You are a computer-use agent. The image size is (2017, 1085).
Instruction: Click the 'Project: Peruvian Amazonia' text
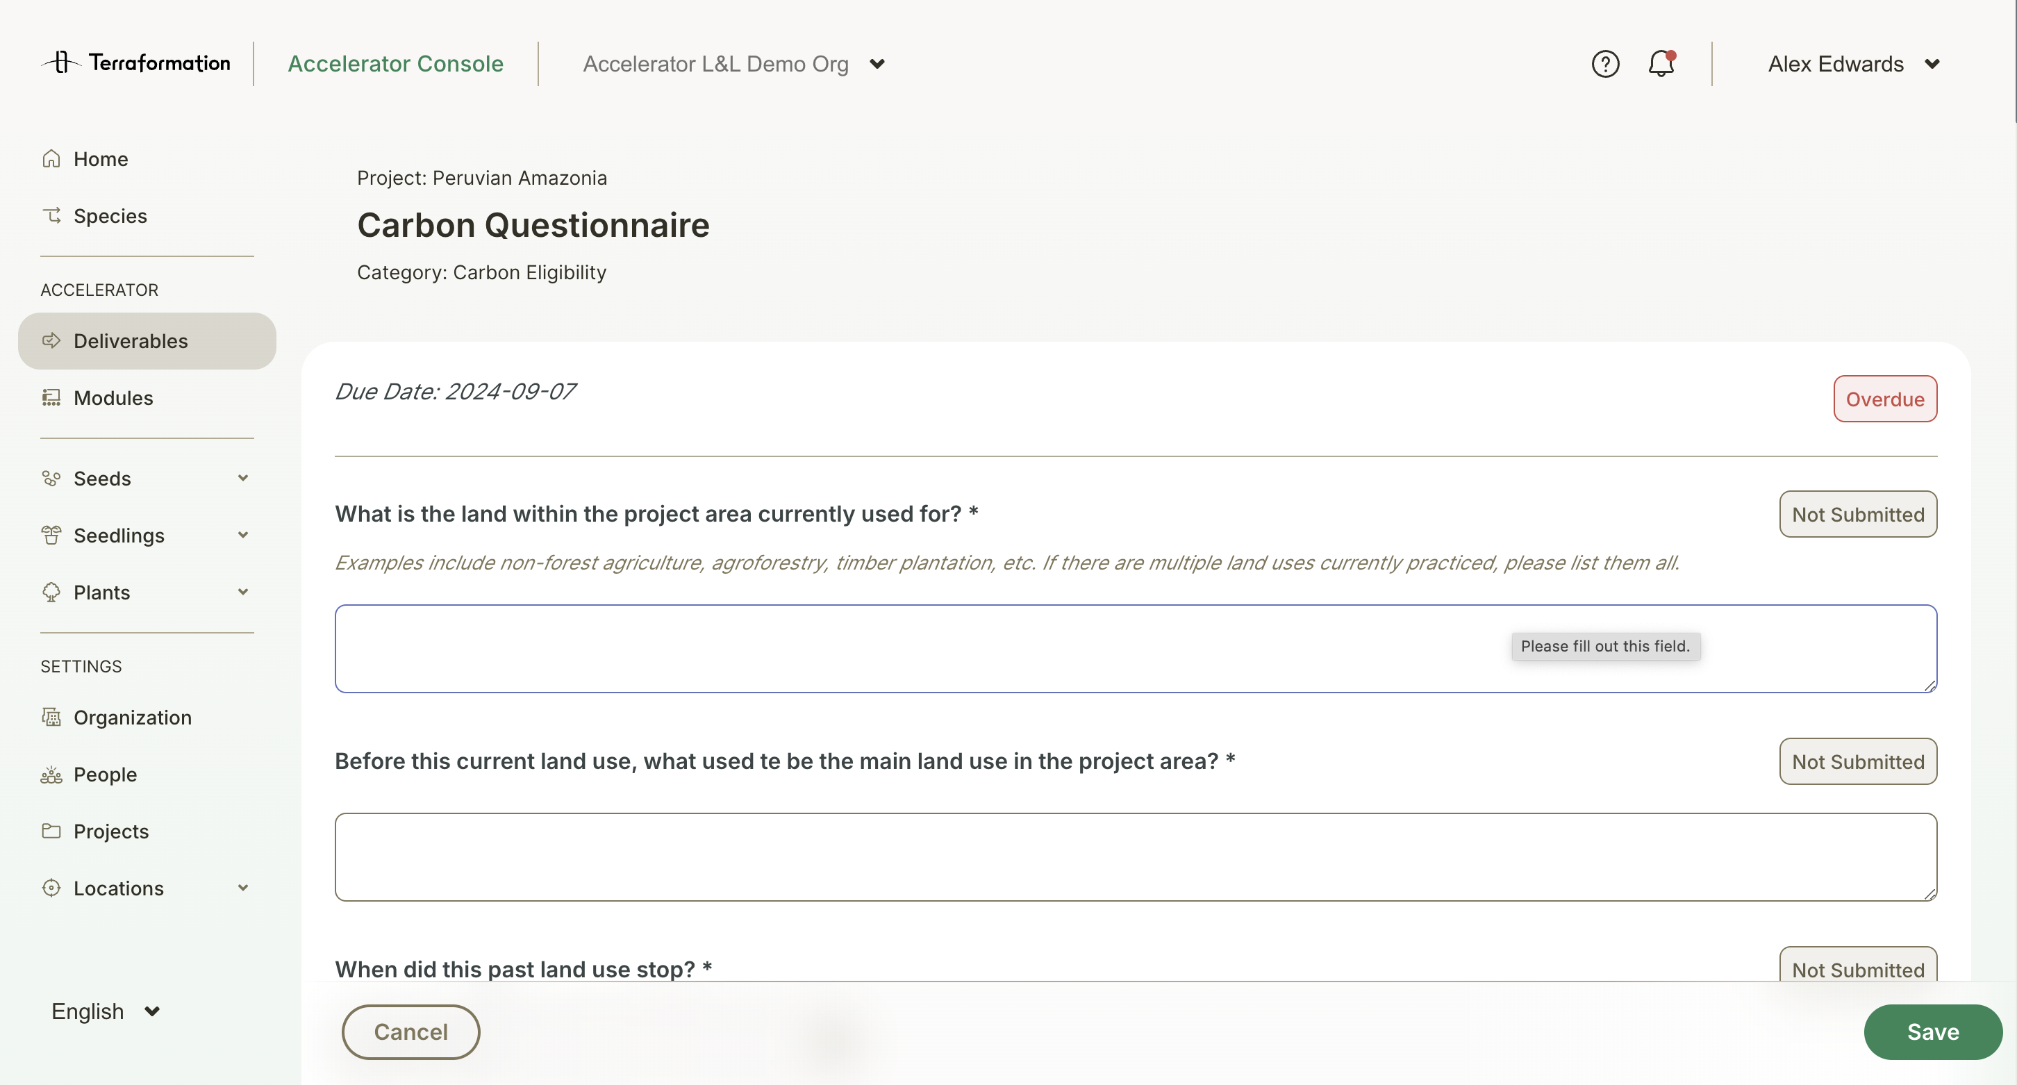481,178
